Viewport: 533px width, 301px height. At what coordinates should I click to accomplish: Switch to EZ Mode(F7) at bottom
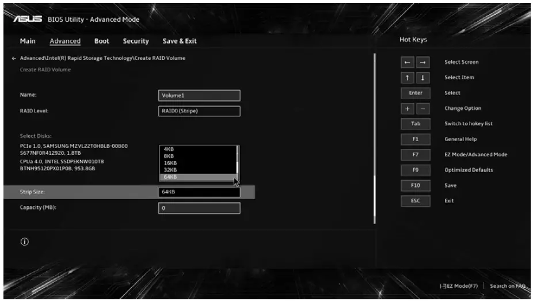pos(459,286)
